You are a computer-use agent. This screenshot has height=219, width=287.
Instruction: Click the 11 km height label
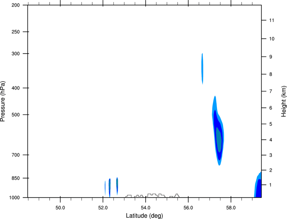(x=271, y=20)
